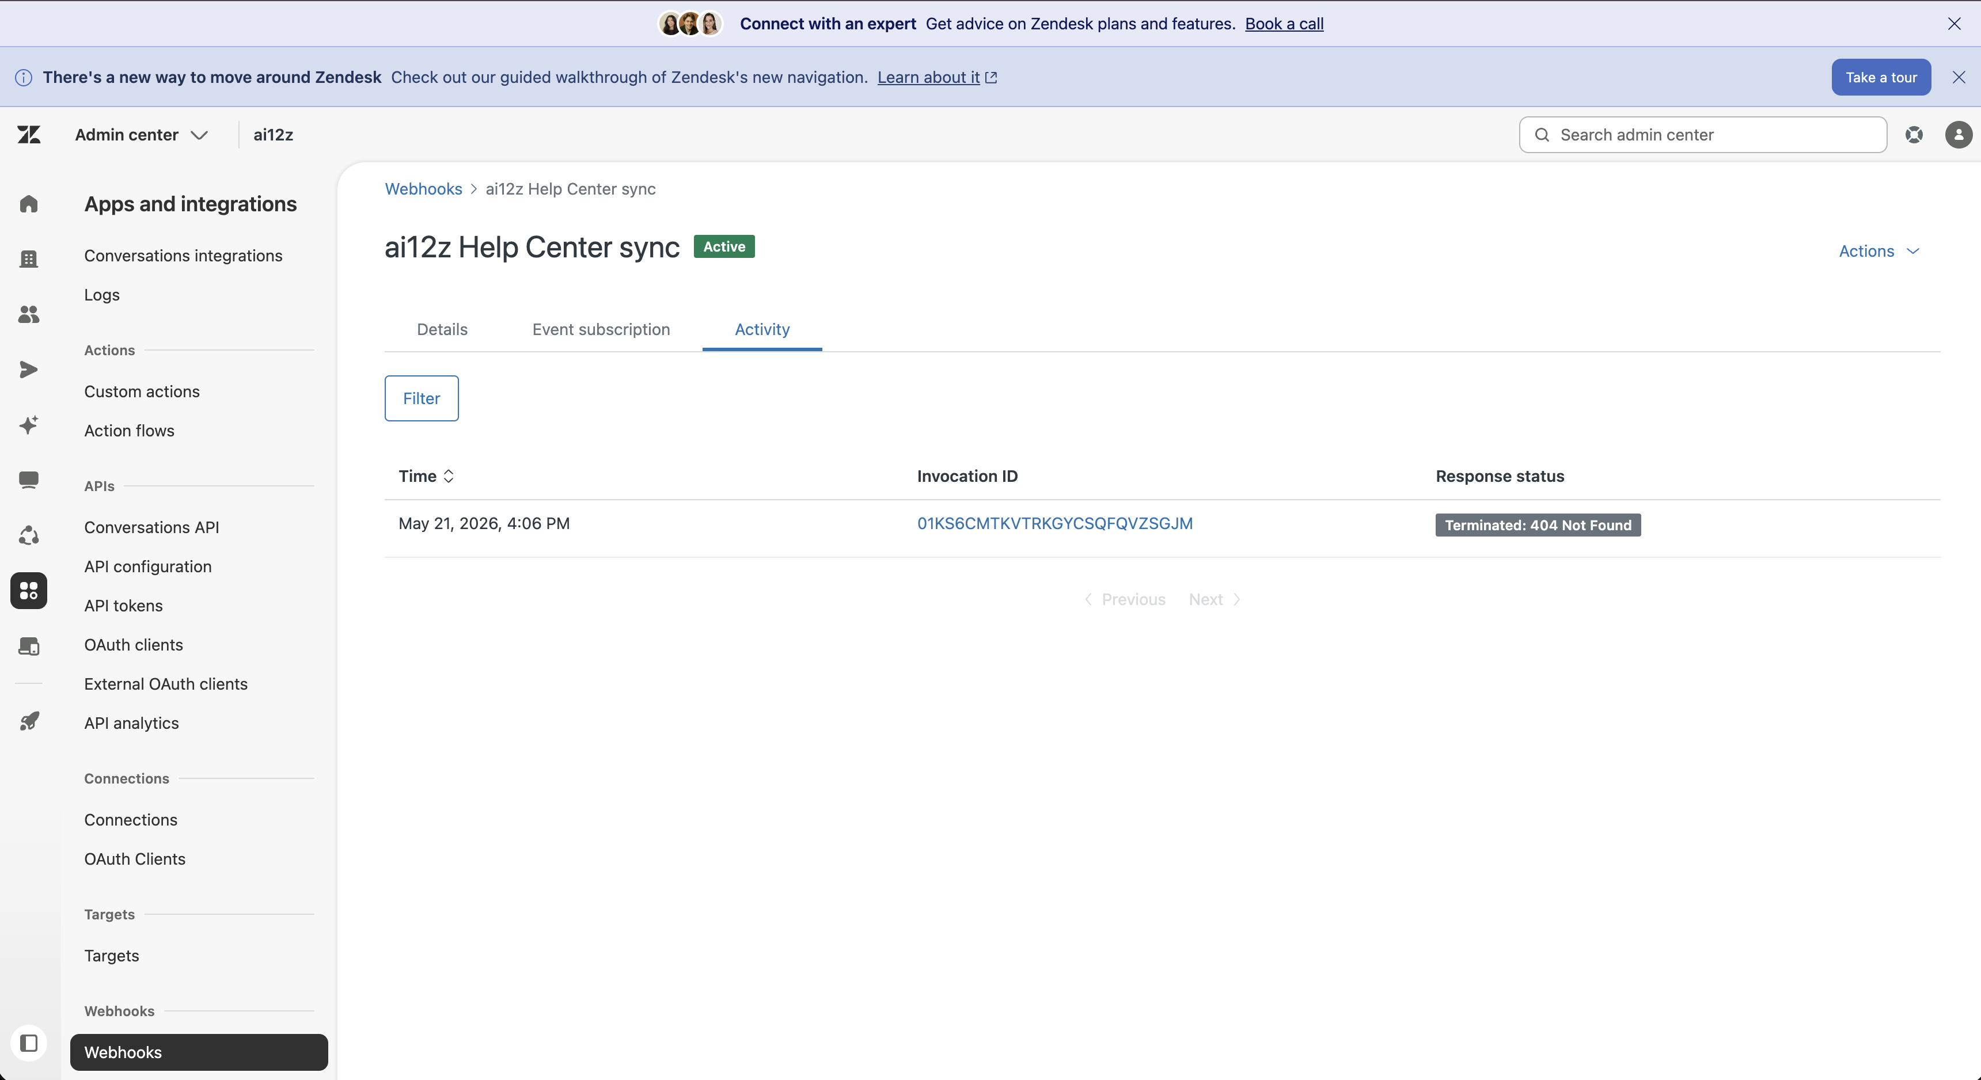The height and width of the screenshot is (1080, 1981).
Task: Click the search magnifier icon
Action: tap(1542, 135)
